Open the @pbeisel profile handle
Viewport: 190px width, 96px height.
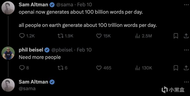pyautogui.click(x=62, y=50)
